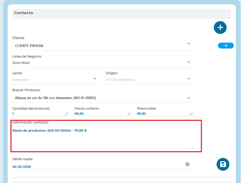Open the Origen dropdown arrow
This screenshot has width=241, height=183.
click(x=188, y=79)
